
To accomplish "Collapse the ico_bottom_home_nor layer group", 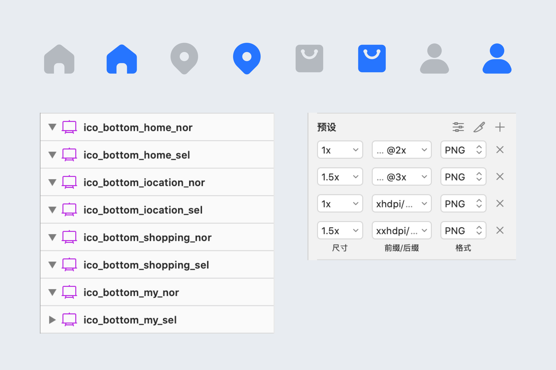I will pyautogui.click(x=52, y=127).
